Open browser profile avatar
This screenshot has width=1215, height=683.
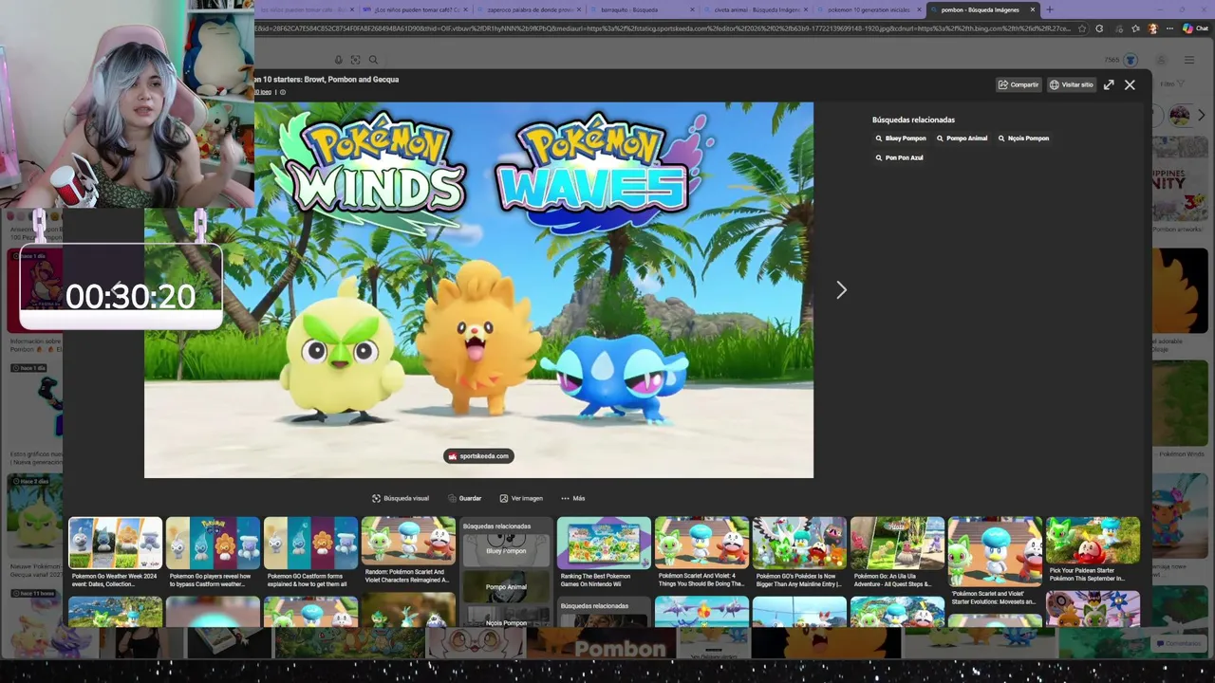1153,28
